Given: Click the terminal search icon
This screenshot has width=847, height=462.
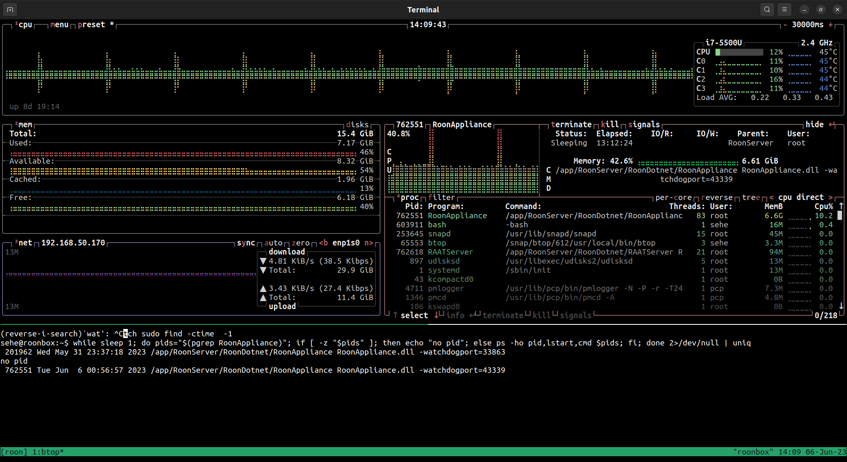Looking at the screenshot, I should pyautogui.click(x=767, y=10).
